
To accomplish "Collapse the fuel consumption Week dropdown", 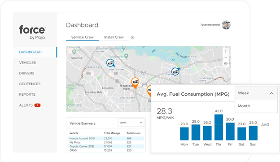I will pos(256,93).
